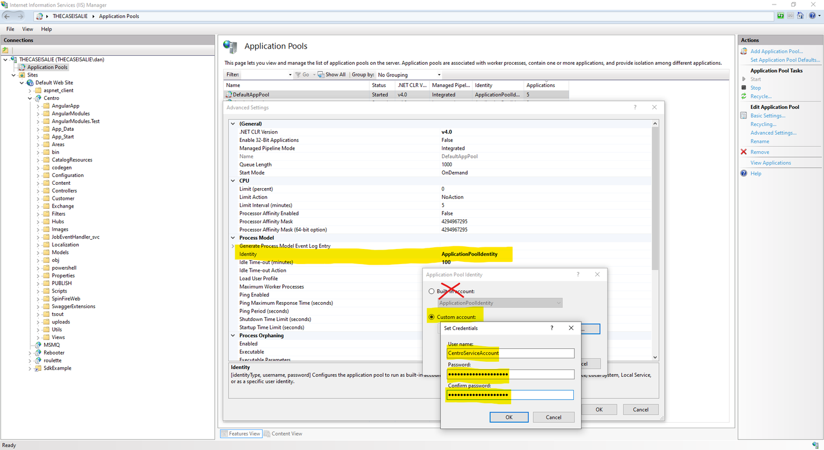The height and width of the screenshot is (450, 824).
Task: Open the Set Application Pool Defaults link
Action: (785, 60)
